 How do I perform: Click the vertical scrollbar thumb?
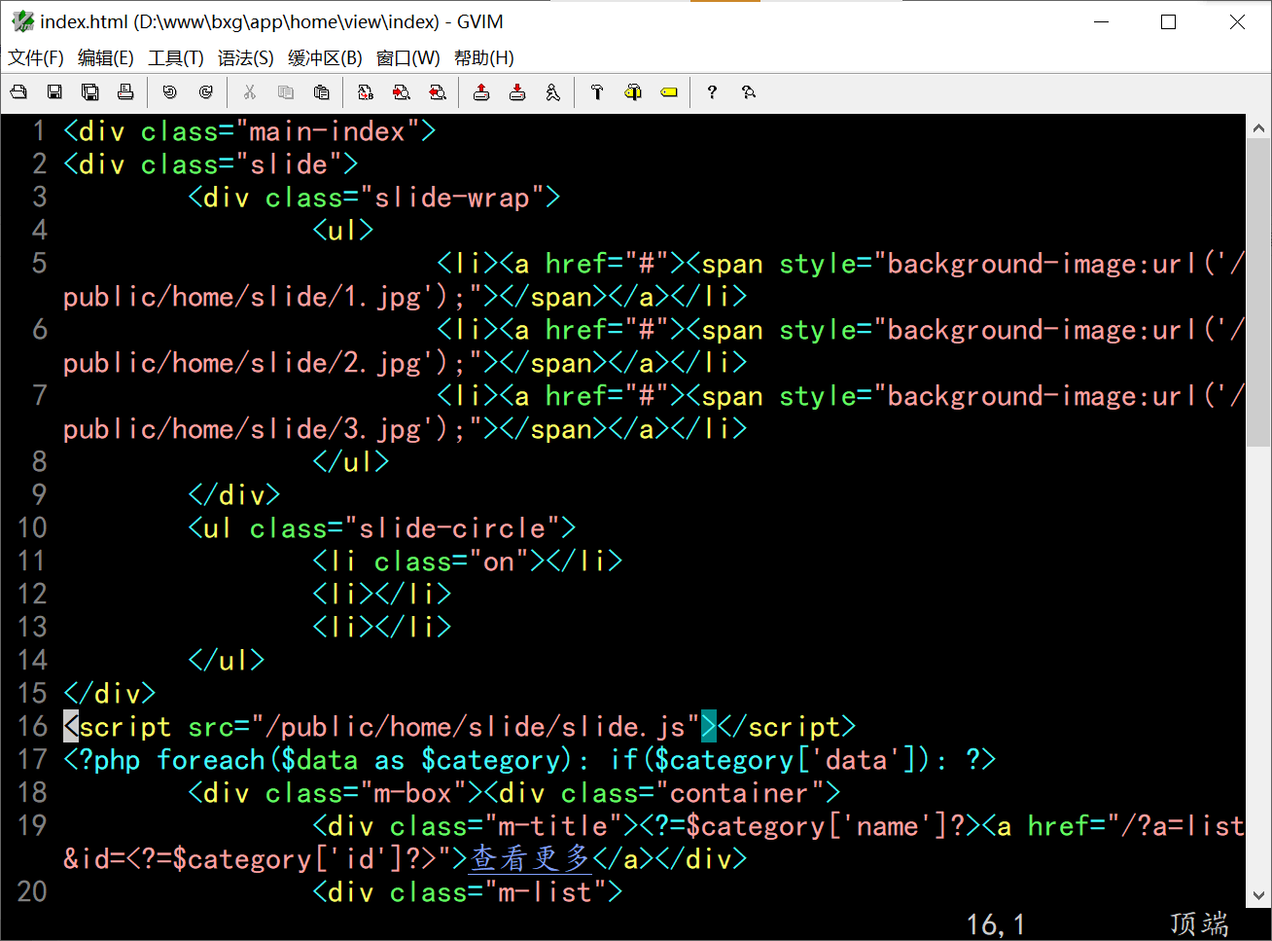coord(1258,292)
